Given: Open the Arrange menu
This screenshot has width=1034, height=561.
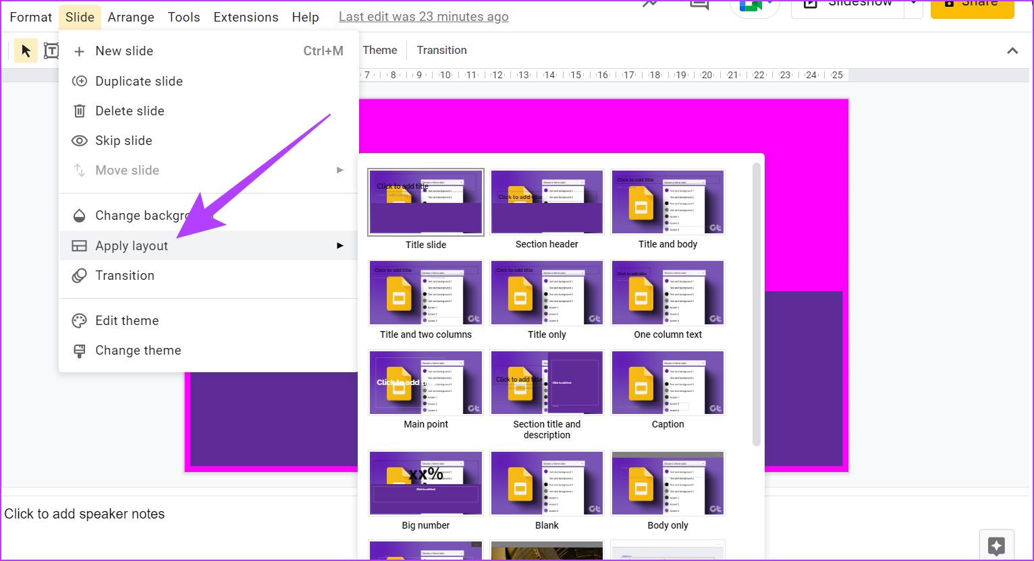Looking at the screenshot, I should coord(131,17).
